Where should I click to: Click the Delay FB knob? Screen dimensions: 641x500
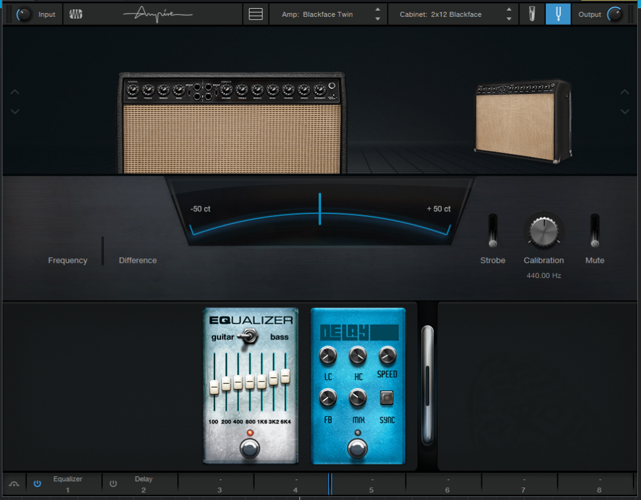pyautogui.click(x=327, y=397)
